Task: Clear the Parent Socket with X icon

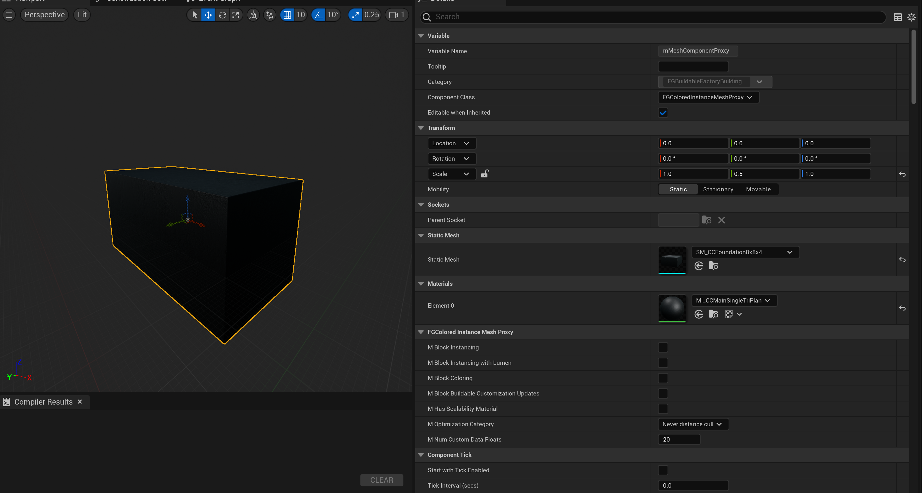Action: click(721, 220)
